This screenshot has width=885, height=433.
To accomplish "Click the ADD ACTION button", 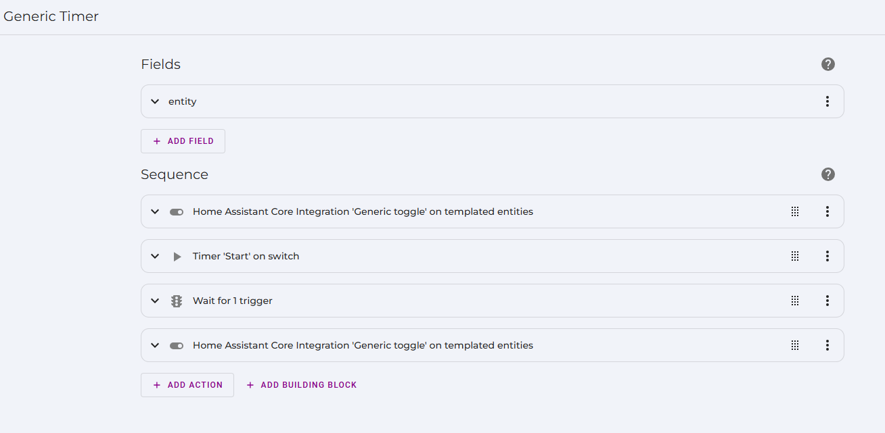I will (x=187, y=384).
